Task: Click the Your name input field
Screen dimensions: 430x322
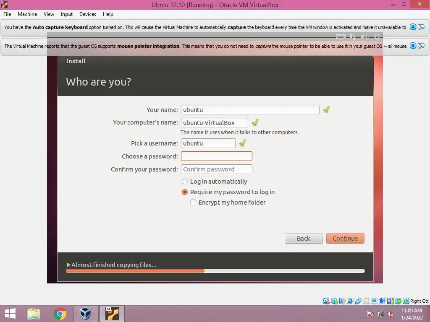Action: [250, 109]
